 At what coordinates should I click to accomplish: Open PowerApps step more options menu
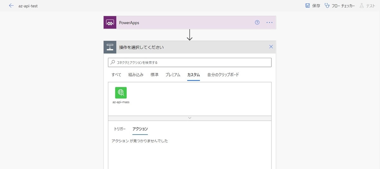tap(269, 22)
